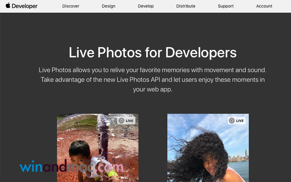
Task: Open the Account page
Action: (264, 6)
